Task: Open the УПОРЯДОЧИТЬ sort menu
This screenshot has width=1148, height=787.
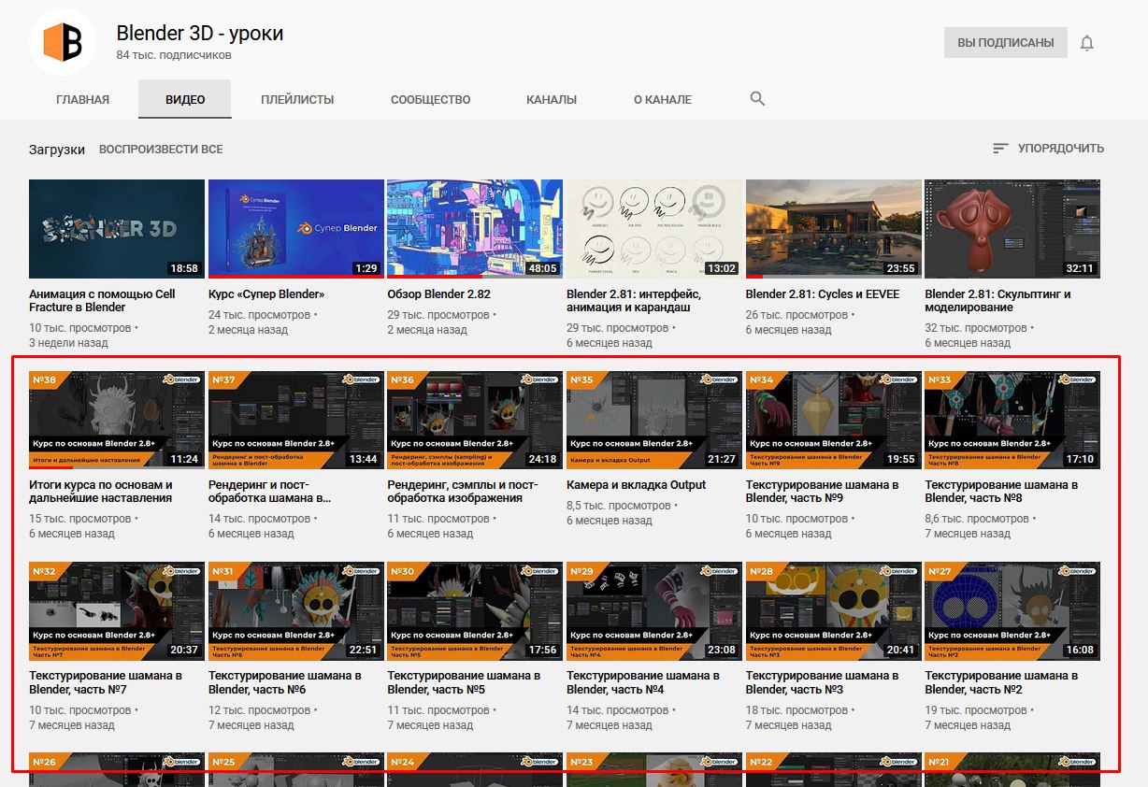Action: coord(1048,149)
